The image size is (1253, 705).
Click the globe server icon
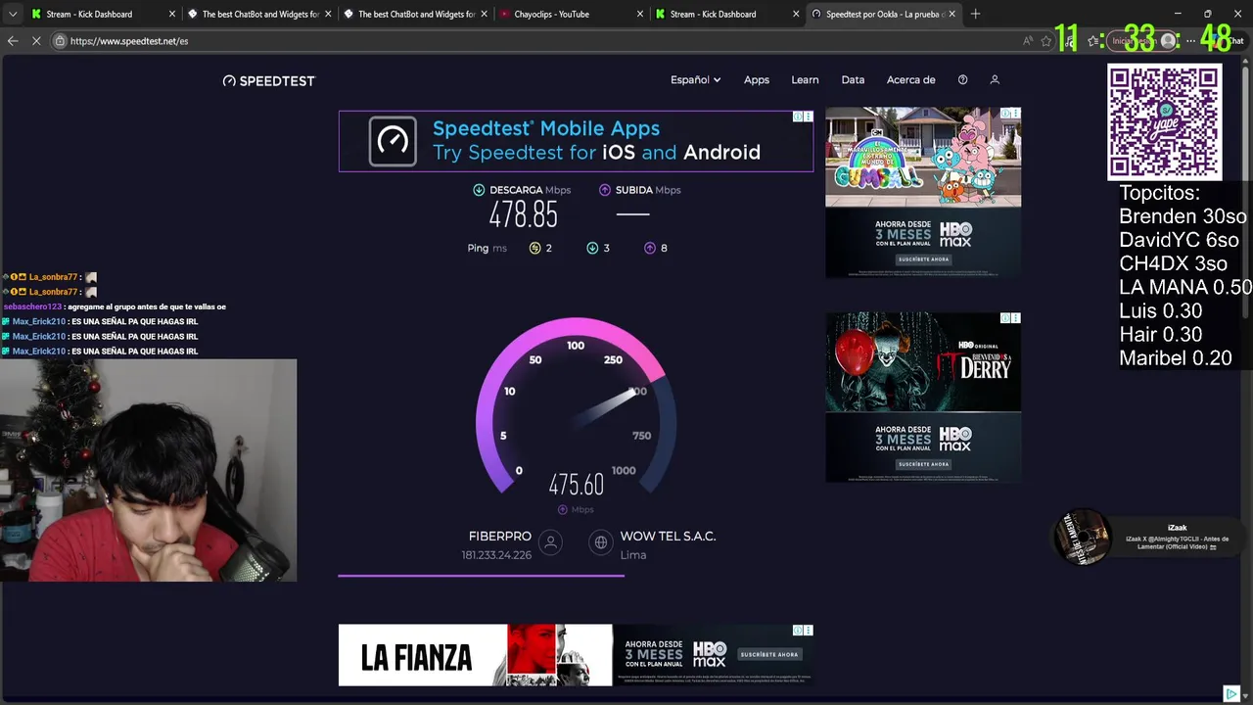tap(601, 542)
